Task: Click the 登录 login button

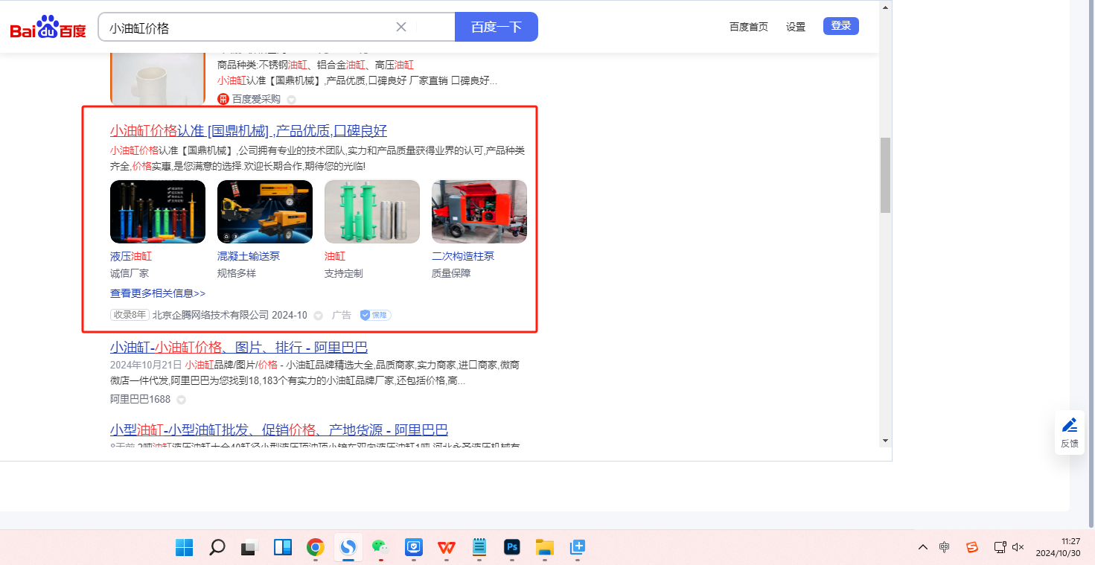Action: point(840,26)
